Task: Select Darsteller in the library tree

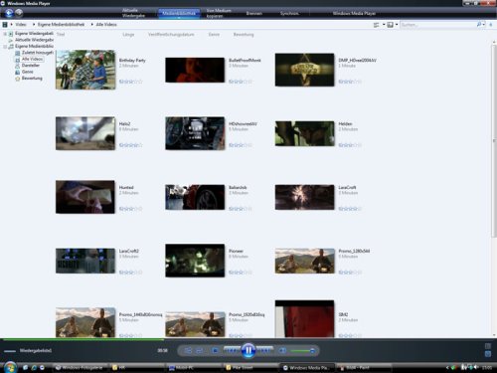Action: (31, 66)
